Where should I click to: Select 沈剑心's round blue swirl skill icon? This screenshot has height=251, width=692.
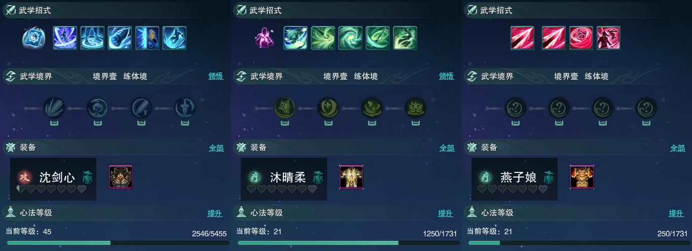[33, 39]
